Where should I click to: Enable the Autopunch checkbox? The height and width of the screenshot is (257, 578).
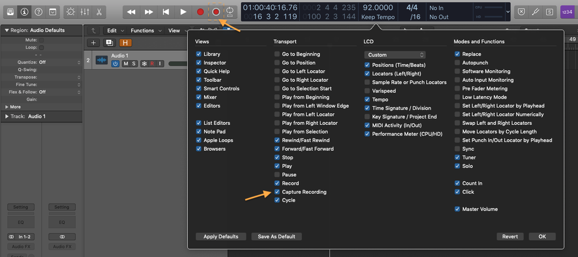tap(457, 62)
